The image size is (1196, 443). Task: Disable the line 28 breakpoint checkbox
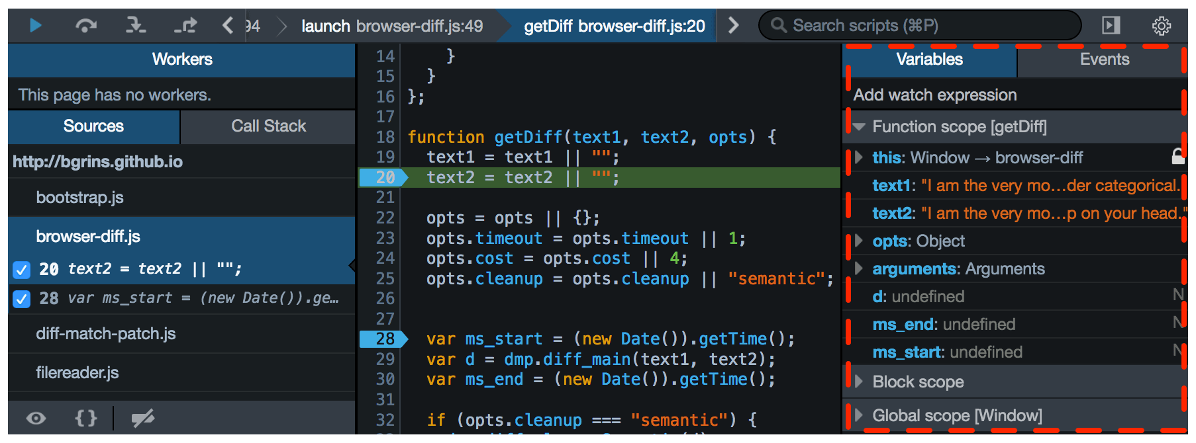22,299
